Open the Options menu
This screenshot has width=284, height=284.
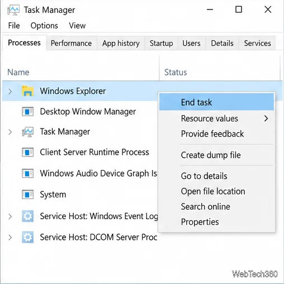(44, 26)
